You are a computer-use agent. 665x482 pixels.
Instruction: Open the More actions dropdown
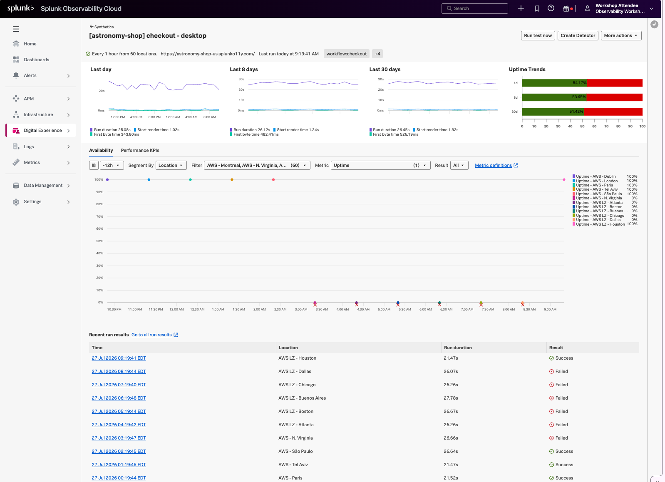(621, 35)
